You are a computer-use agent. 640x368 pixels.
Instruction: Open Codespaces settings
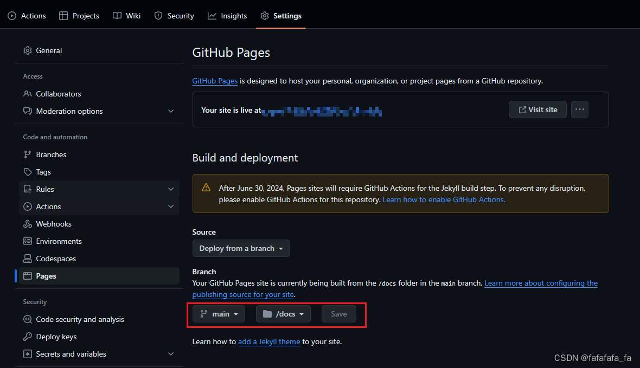(99, 259)
